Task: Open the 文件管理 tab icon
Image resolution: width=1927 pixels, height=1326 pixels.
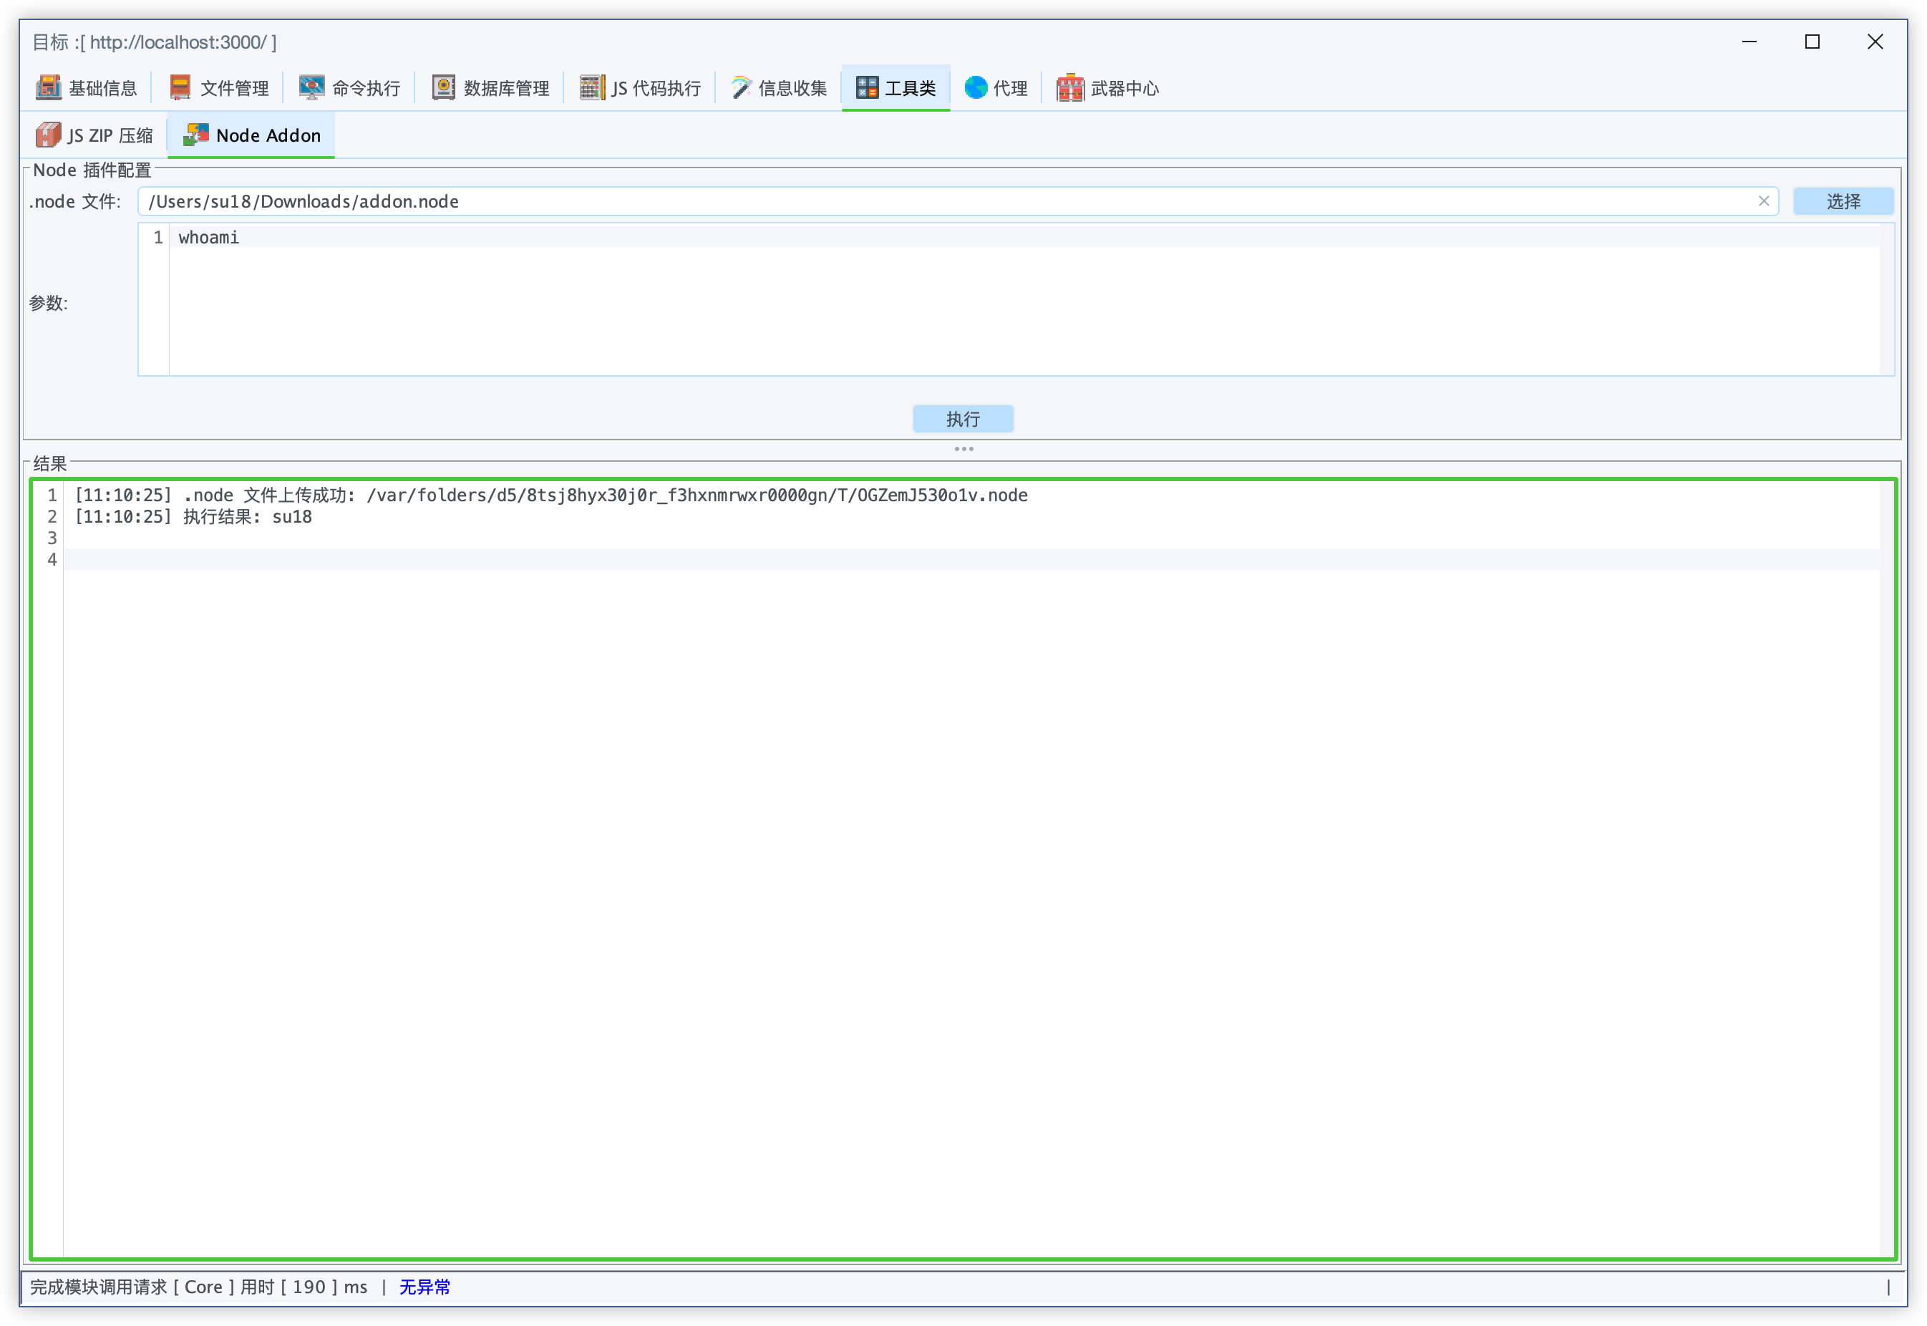Action: tap(180, 87)
